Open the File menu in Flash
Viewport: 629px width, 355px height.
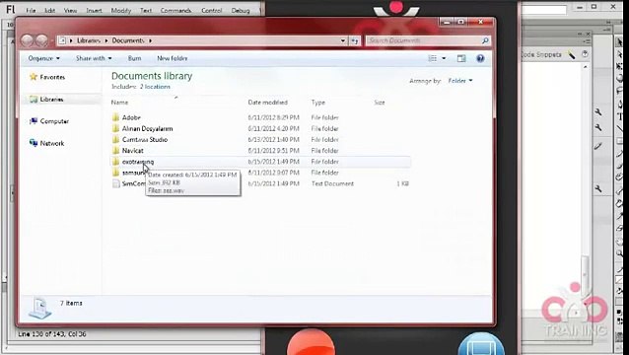(31, 11)
